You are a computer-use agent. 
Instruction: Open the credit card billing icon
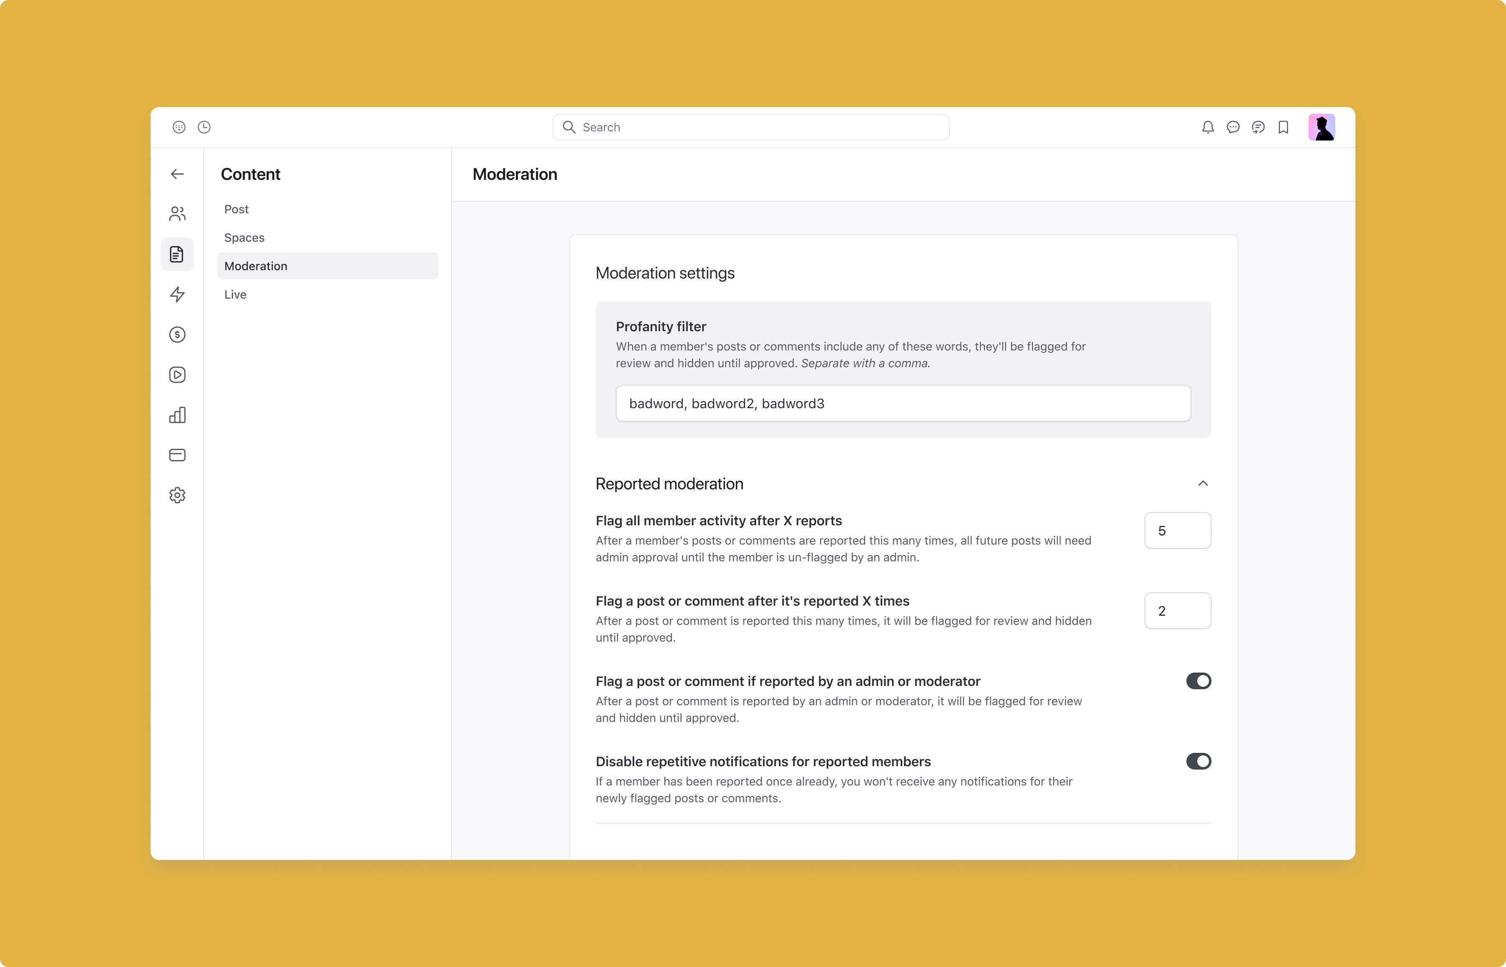click(x=177, y=455)
